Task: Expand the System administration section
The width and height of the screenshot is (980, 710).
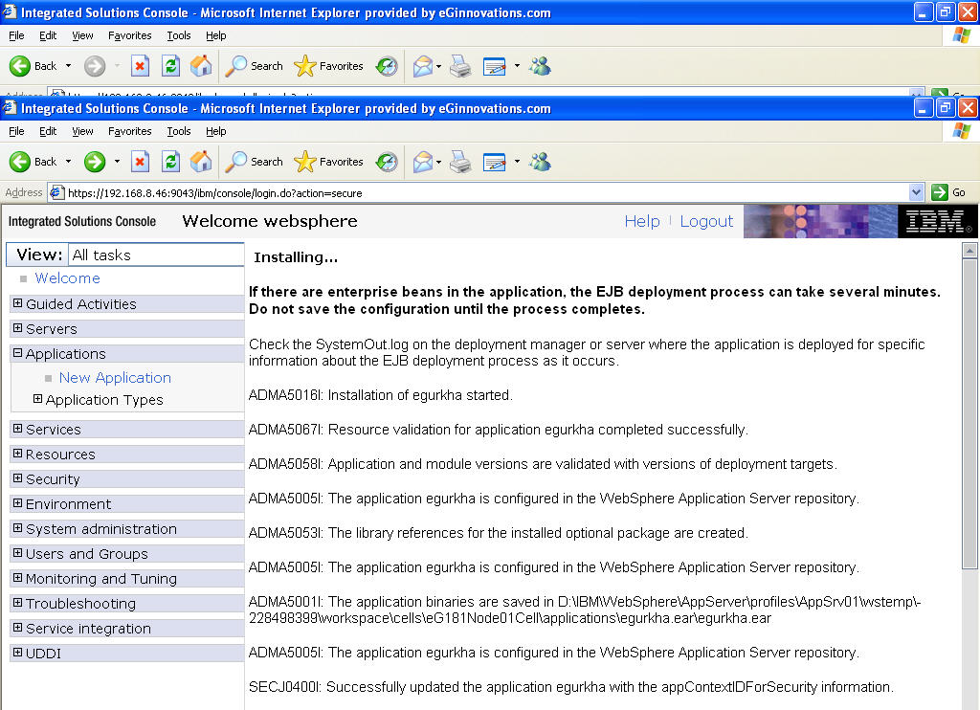Action: (x=17, y=528)
